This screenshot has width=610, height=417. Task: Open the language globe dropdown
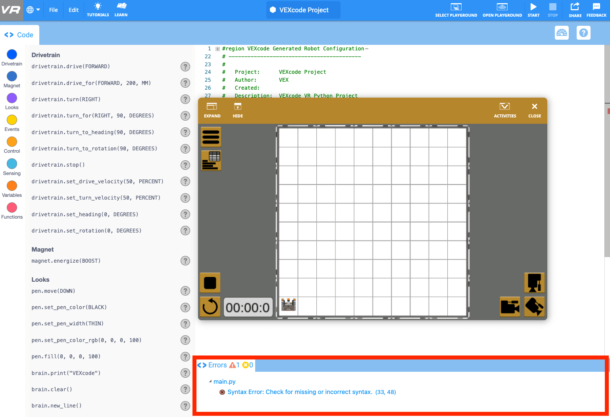click(x=33, y=10)
